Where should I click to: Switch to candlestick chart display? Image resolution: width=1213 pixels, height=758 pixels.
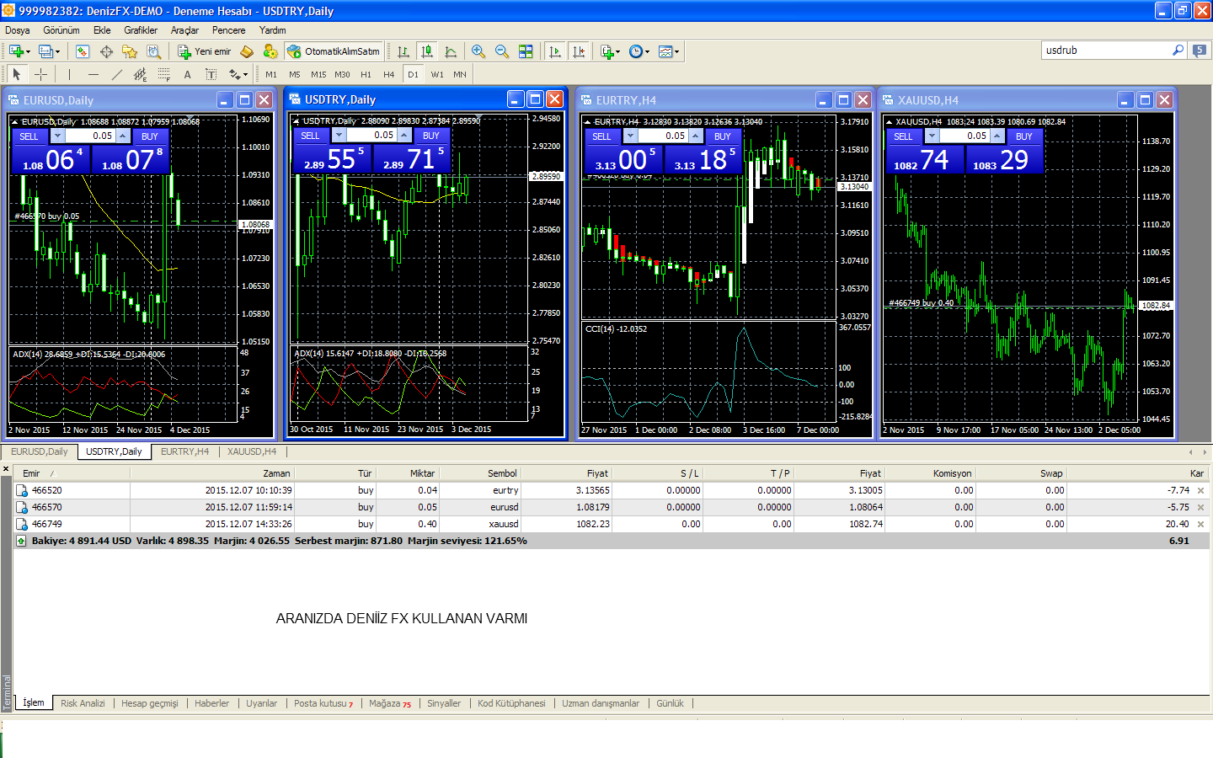(x=427, y=51)
